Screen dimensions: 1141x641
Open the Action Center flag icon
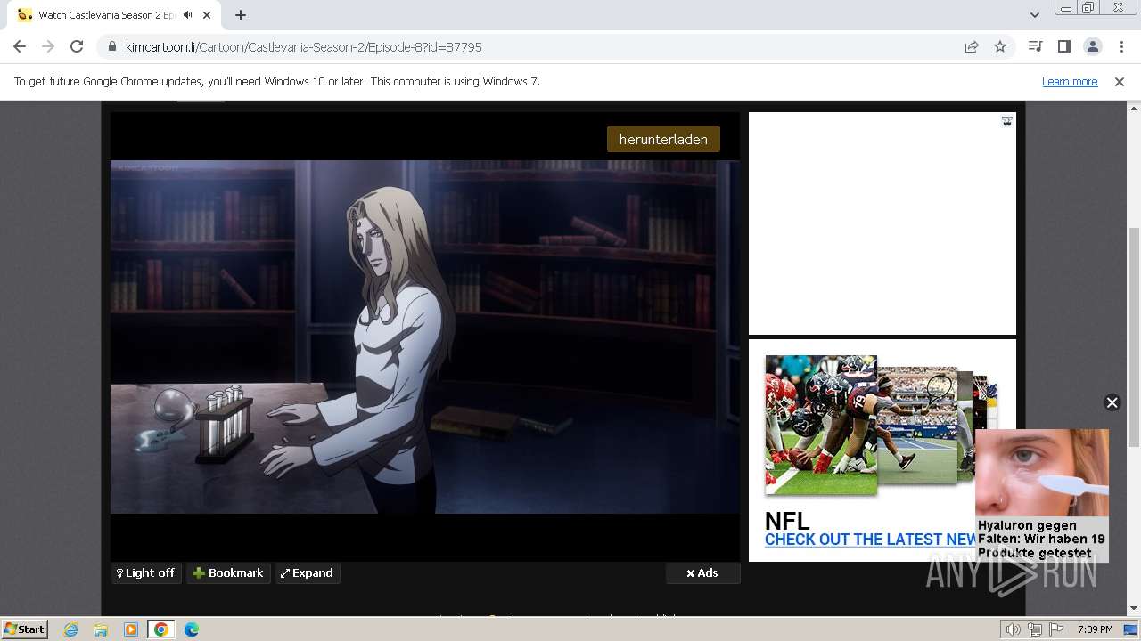point(1056,629)
